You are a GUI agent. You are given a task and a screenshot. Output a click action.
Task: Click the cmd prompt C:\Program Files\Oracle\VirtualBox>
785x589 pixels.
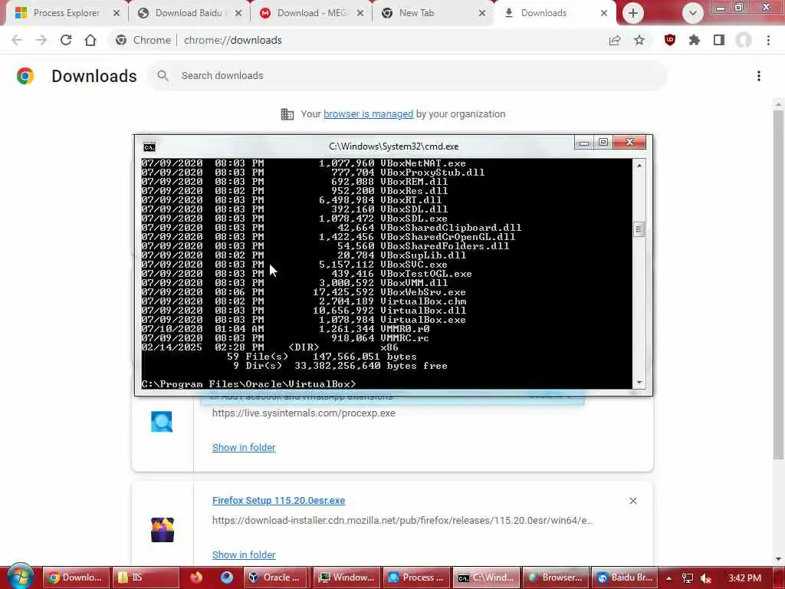[249, 384]
